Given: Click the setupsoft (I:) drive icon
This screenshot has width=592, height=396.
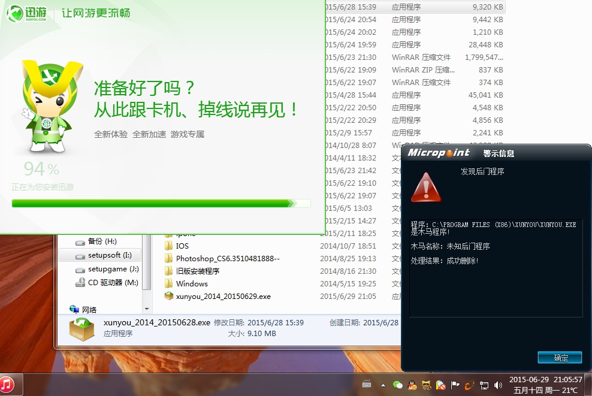Looking at the screenshot, I should click(x=80, y=256).
